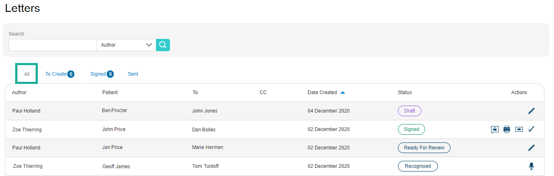Click the Author column header
Screen dimensions: 554x176
click(x=19, y=93)
